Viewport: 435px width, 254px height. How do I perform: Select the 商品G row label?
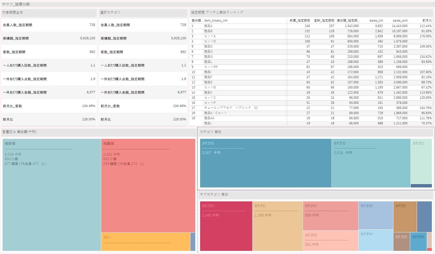point(208,57)
